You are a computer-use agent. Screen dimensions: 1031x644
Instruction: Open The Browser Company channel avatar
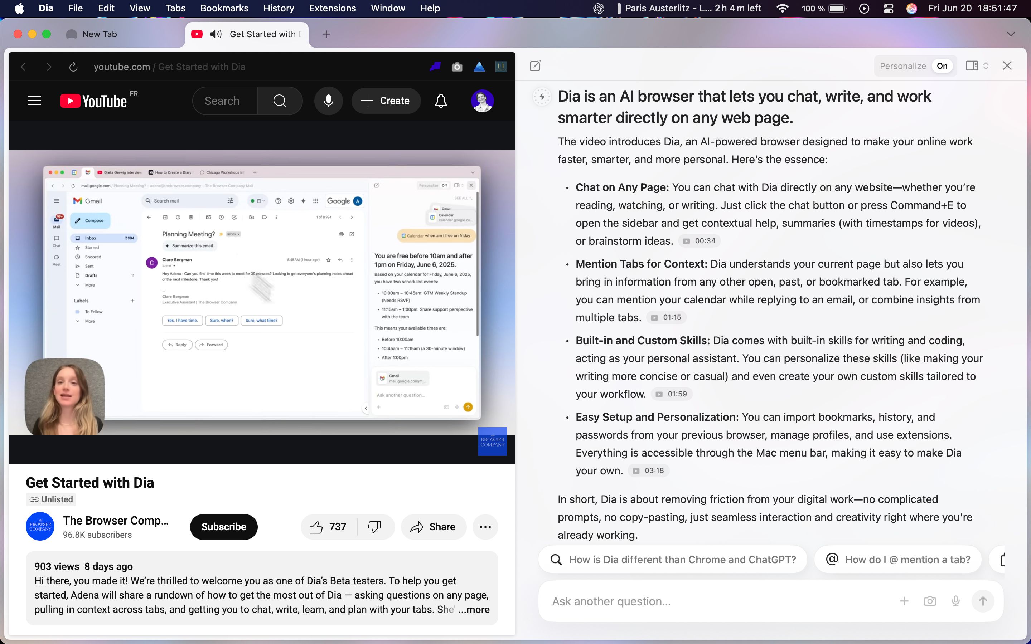pyautogui.click(x=40, y=526)
